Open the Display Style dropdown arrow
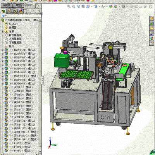The width and height of the screenshot is (155, 155). (x=99, y=7)
